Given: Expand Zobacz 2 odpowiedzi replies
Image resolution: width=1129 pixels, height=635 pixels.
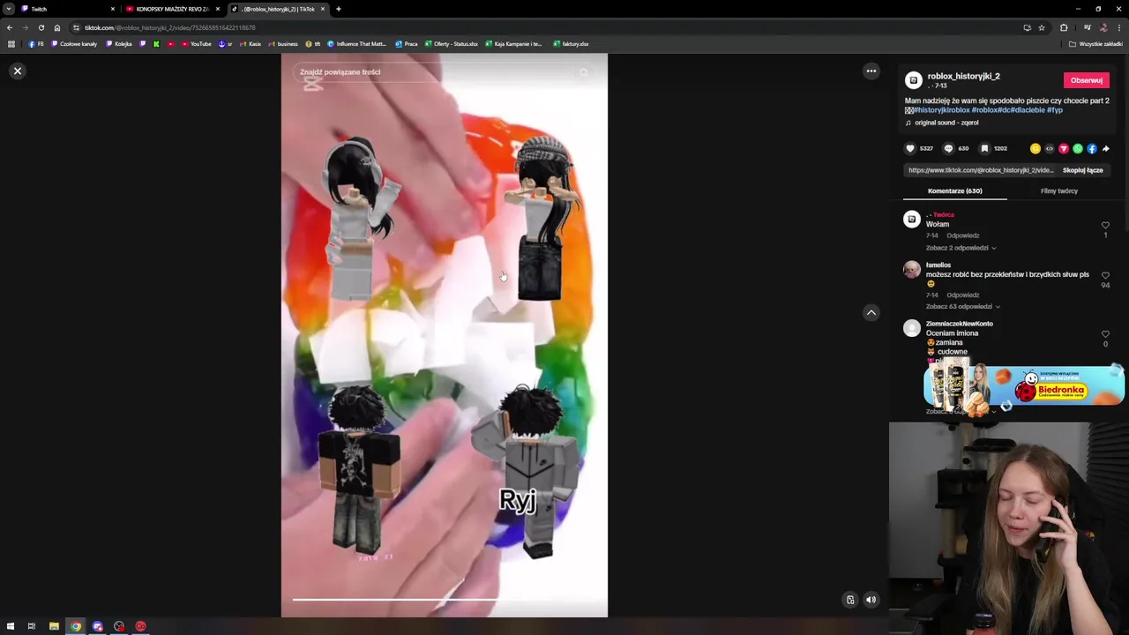Looking at the screenshot, I should coord(961,248).
